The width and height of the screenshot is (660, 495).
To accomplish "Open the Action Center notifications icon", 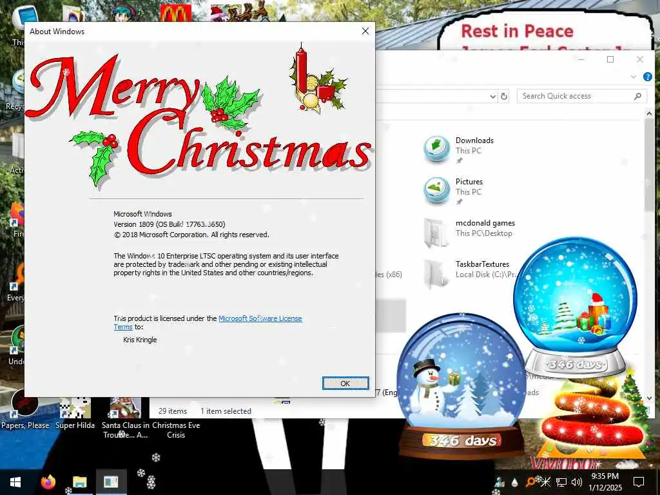I will coord(639,482).
